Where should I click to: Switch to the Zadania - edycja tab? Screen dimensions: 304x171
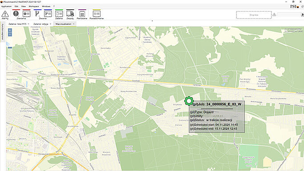[x=41, y=24]
